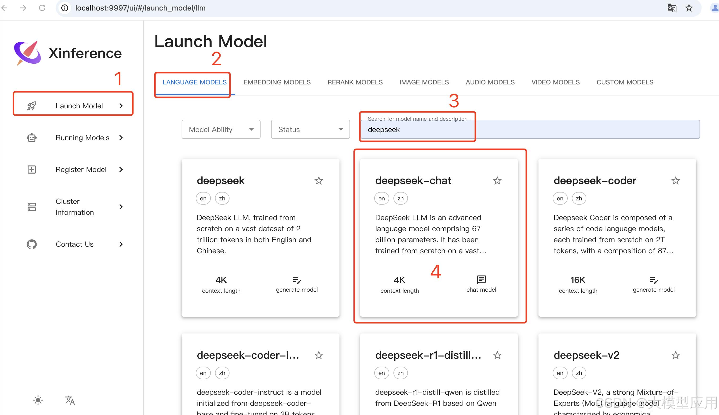Click the browser translate page icon
This screenshot has height=415, width=719.
(x=672, y=8)
